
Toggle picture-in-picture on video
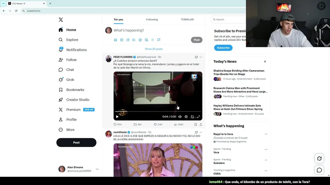point(192,117)
